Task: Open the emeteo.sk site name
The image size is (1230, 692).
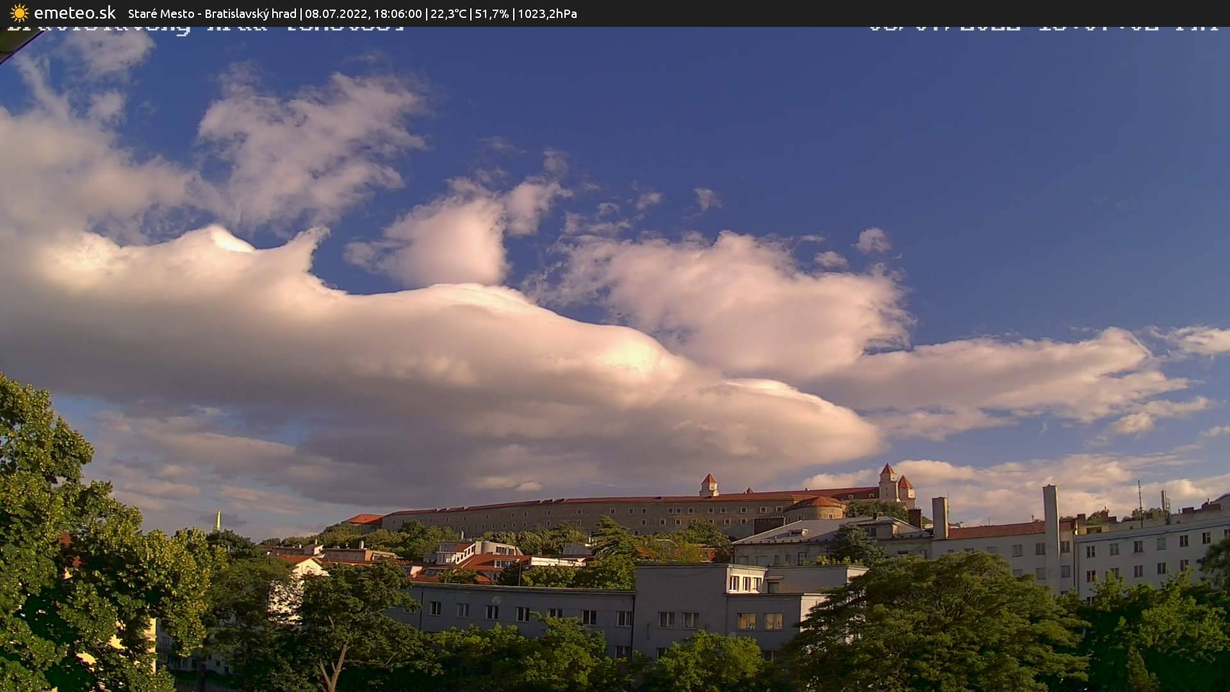Action: 74,13
